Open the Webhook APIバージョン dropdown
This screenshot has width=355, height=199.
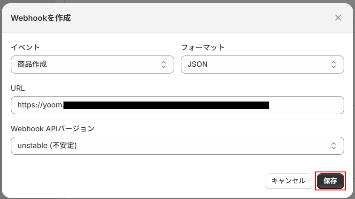pyautogui.click(x=177, y=146)
